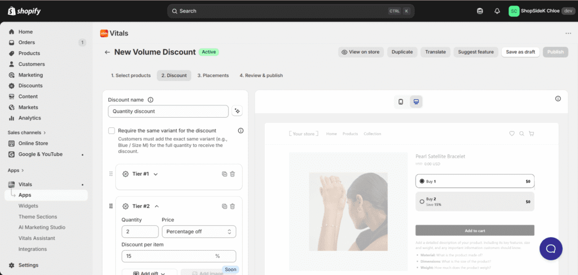Expand the Sales channels section
The image size is (578, 275).
tap(27, 132)
